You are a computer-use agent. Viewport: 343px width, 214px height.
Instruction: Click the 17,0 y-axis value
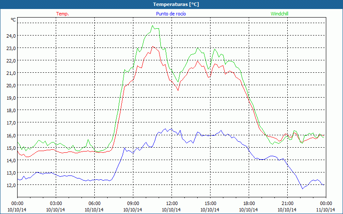click(11, 123)
